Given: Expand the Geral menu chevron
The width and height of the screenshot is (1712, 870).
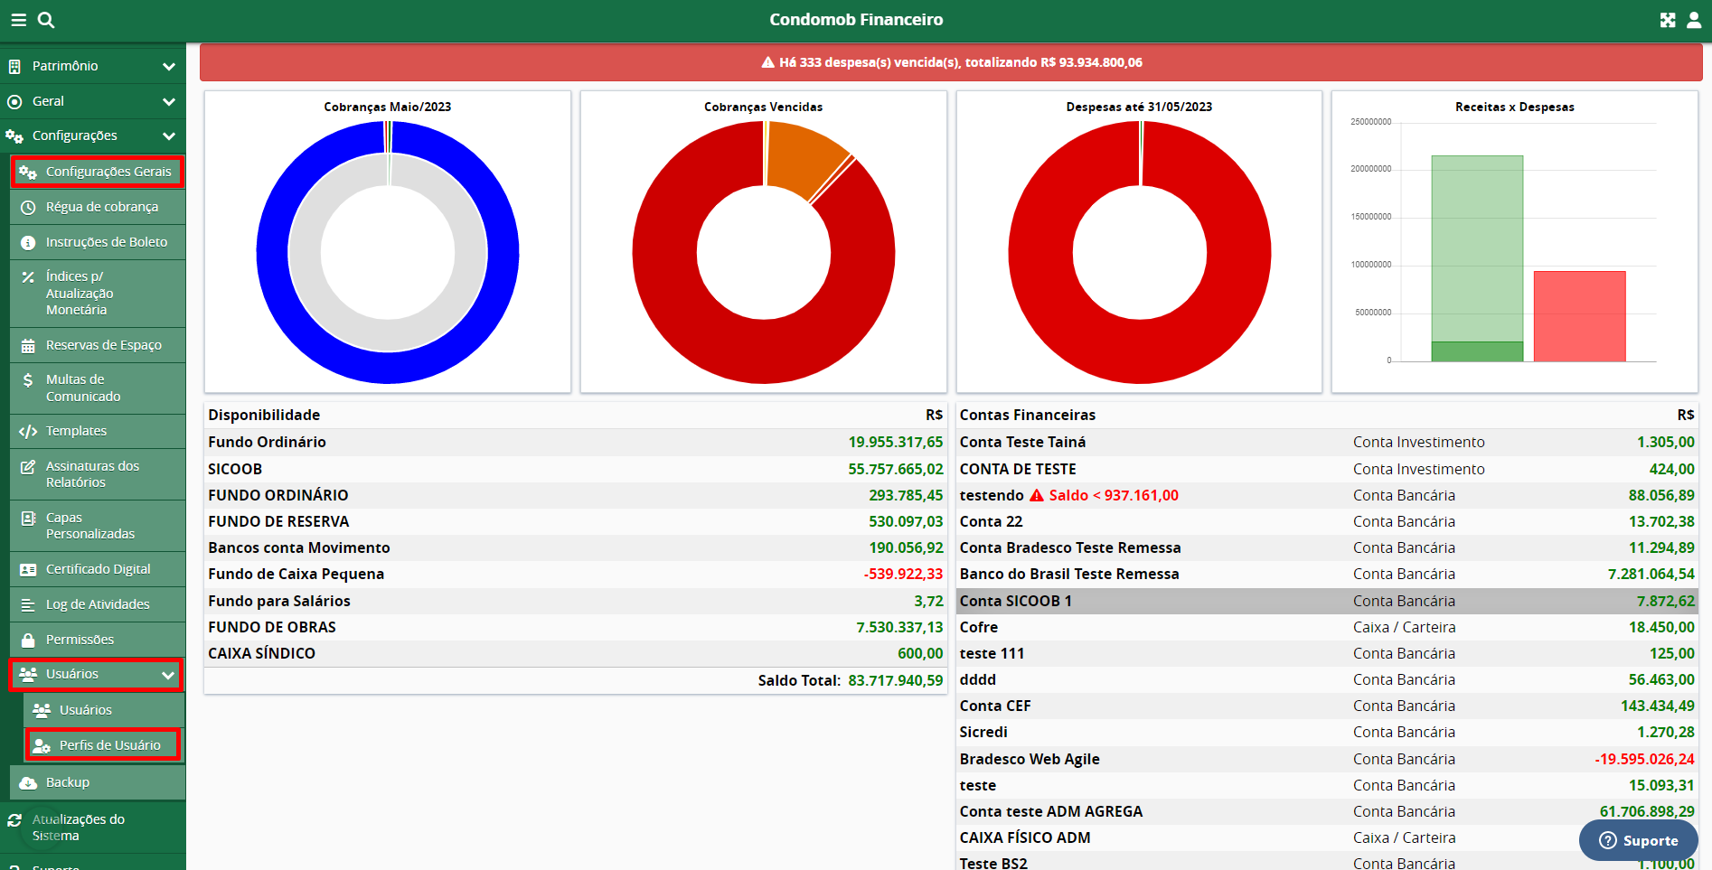Looking at the screenshot, I should [x=168, y=101].
